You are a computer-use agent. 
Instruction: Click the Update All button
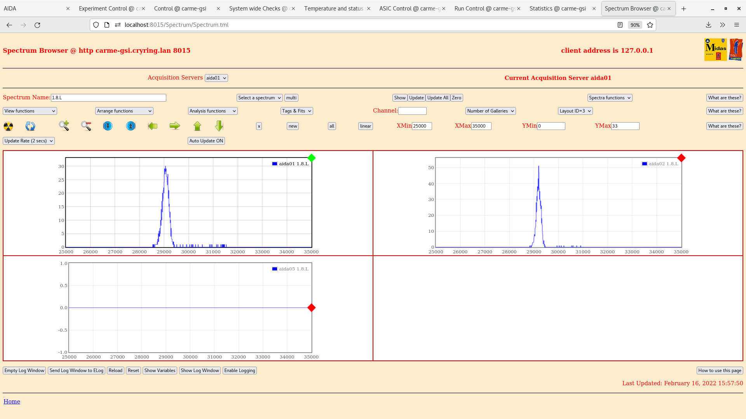[437, 98]
